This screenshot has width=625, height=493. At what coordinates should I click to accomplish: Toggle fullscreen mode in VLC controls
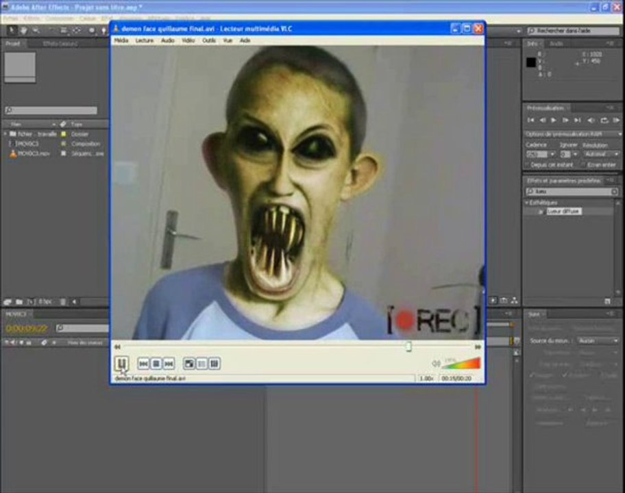tap(189, 364)
